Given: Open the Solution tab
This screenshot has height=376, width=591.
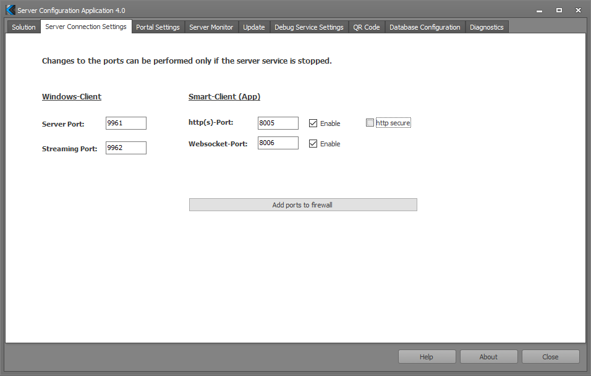Looking at the screenshot, I should point(23,27).
